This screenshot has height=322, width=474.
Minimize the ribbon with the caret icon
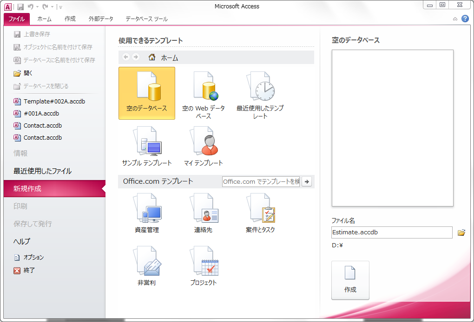click(455, 19)
